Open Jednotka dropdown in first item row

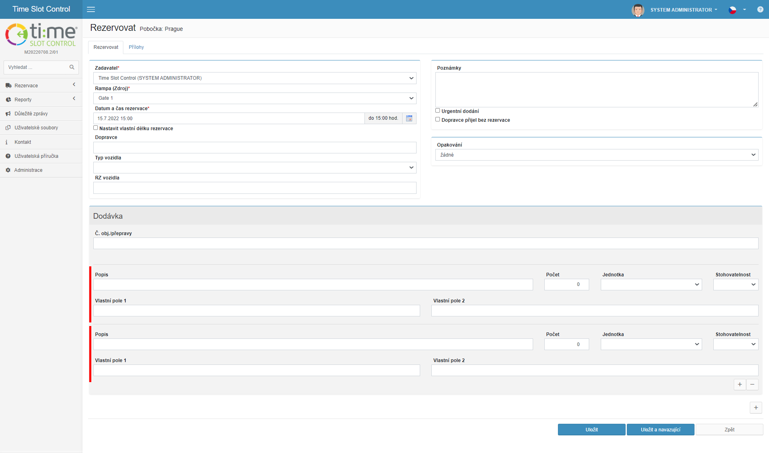651,284
